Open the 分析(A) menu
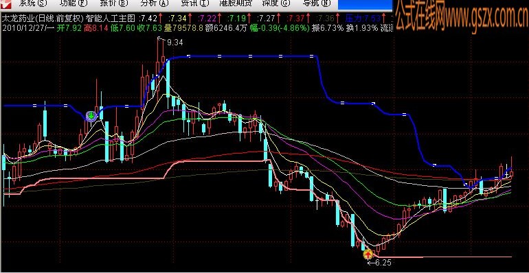This screenshot has width=529, height=273. (x=154, y=3)
